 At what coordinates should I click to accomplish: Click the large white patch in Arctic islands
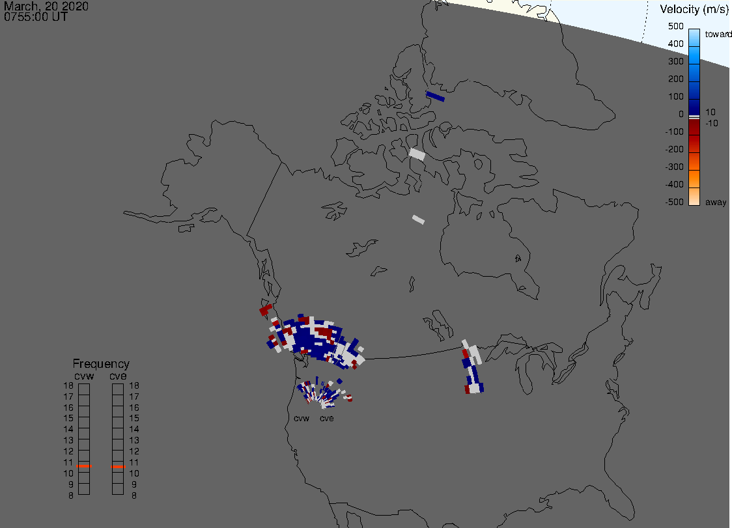pos(417,154)
